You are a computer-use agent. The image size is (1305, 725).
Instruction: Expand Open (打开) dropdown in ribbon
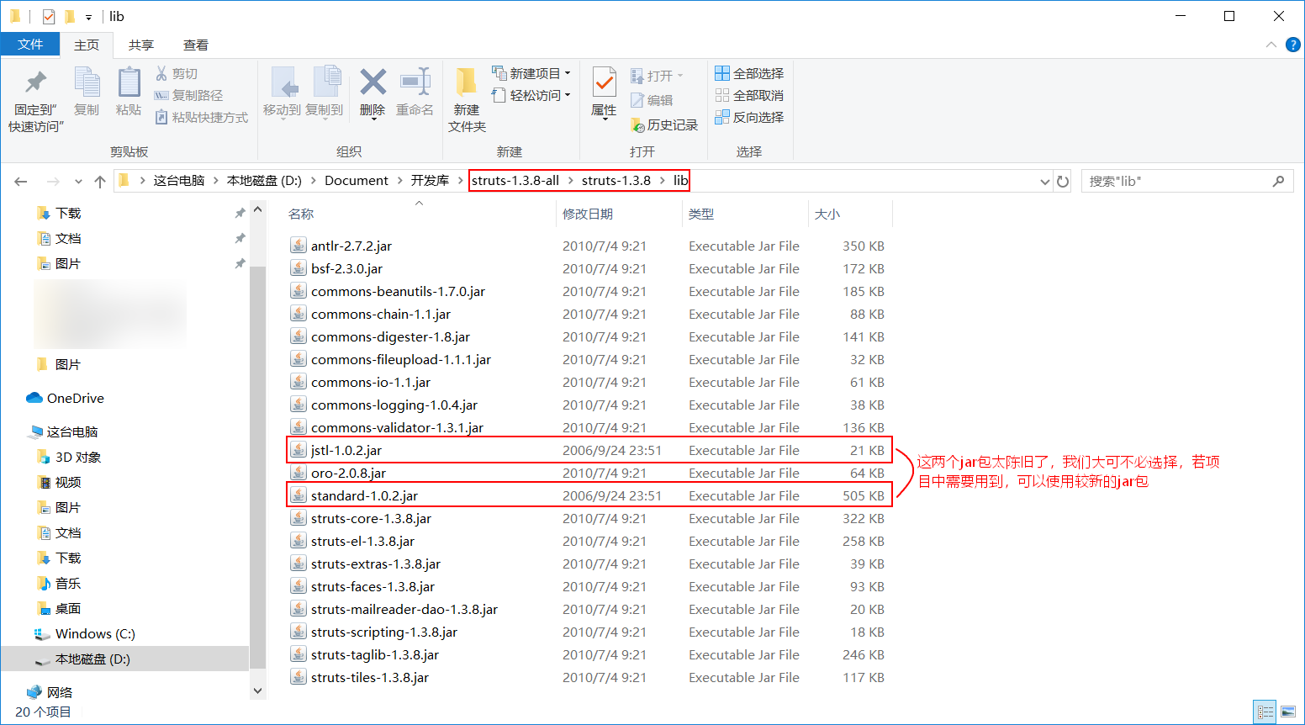[x=680, y=76]
